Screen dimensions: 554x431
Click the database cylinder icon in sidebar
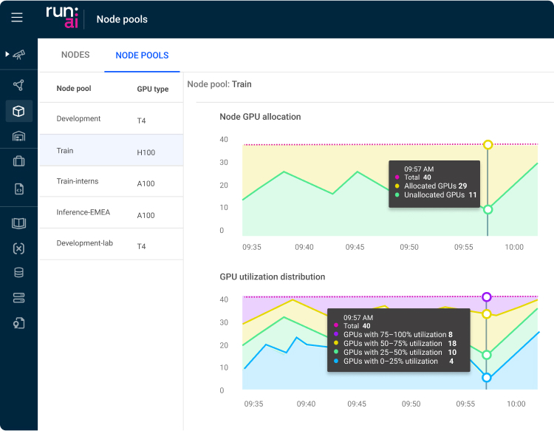click(x=19, y=273)
